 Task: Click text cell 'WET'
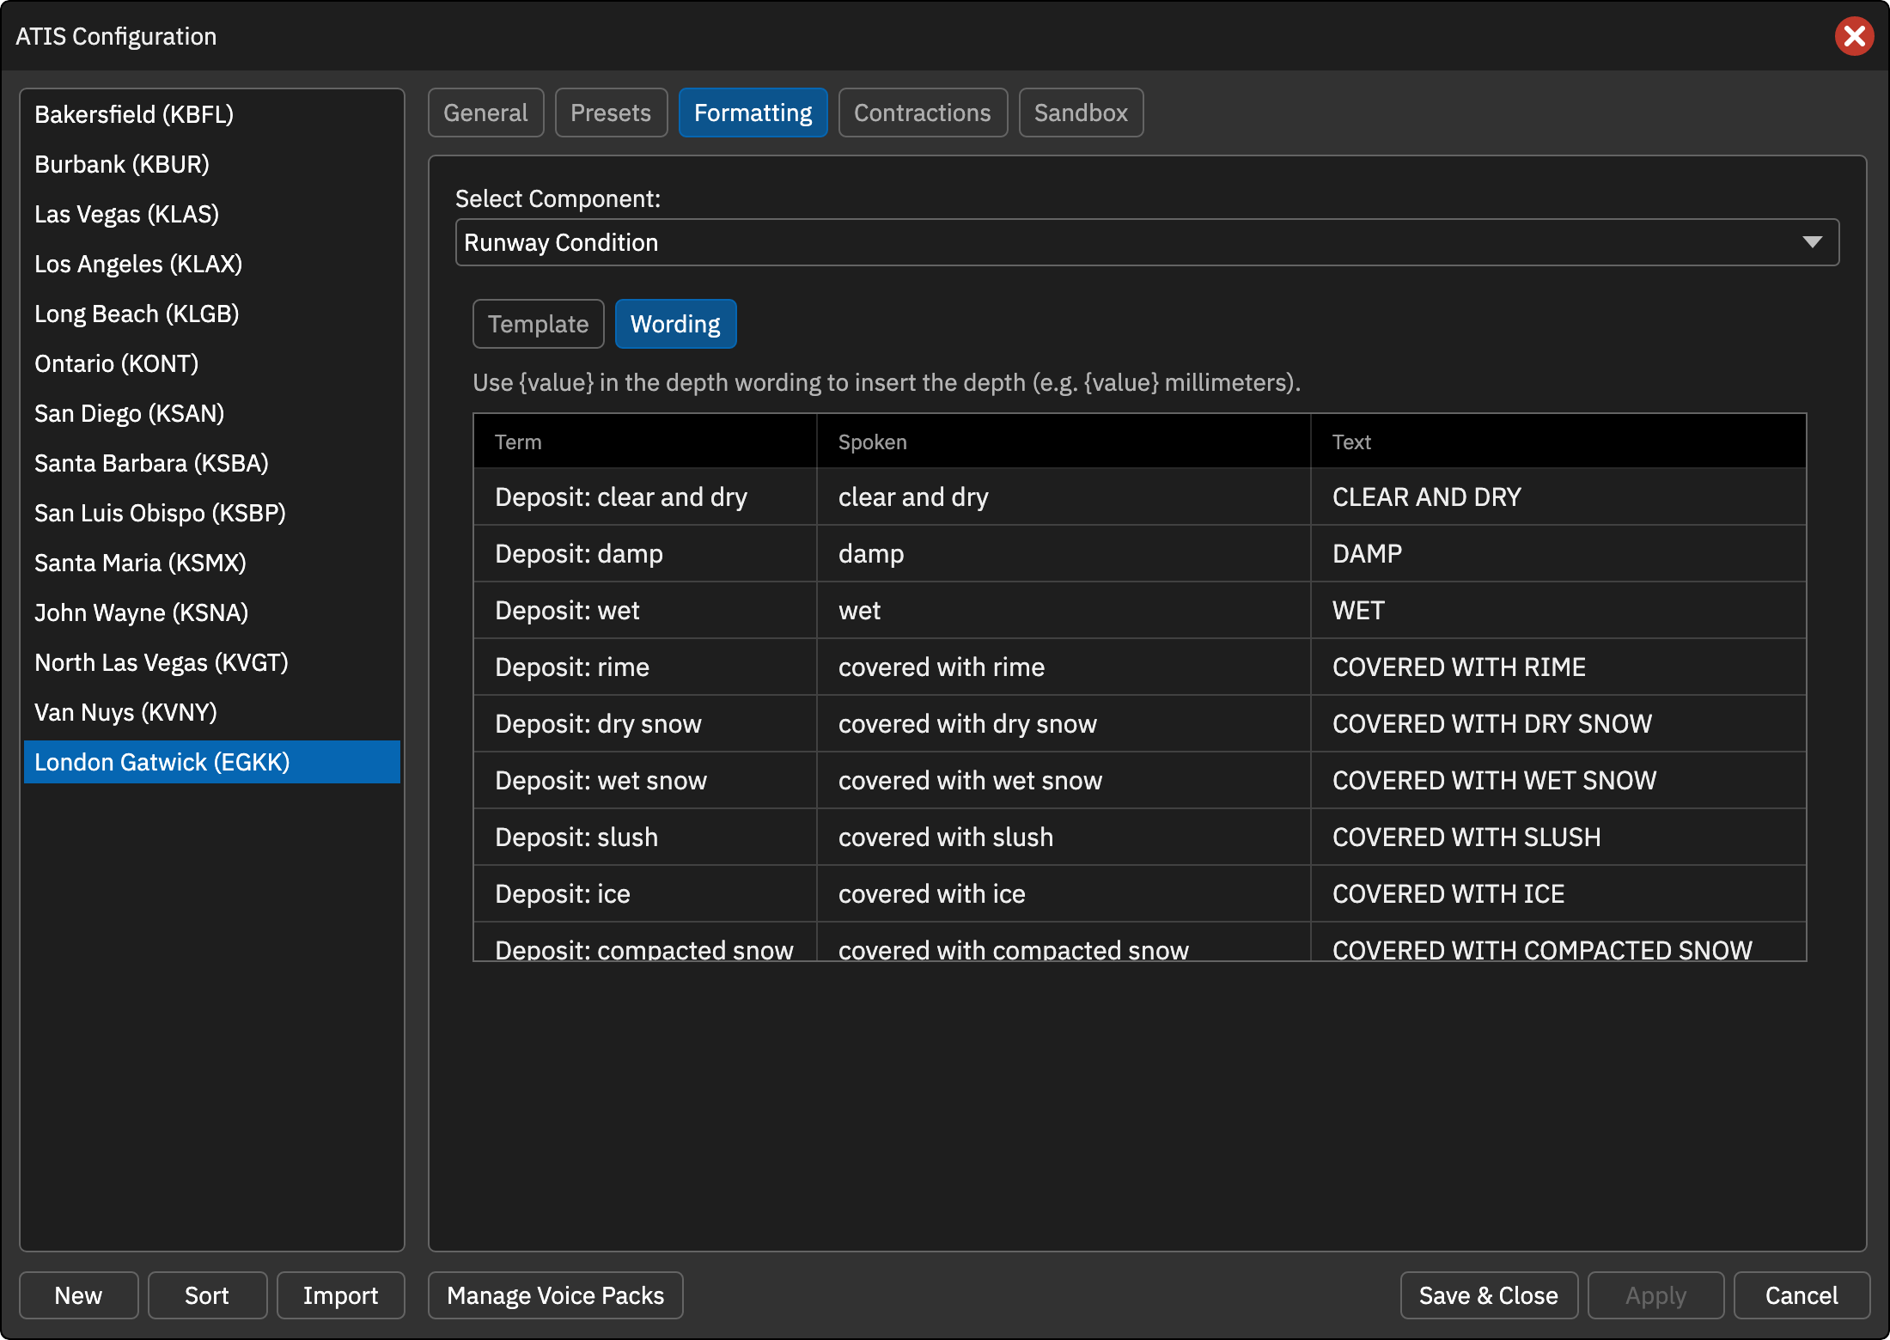click(x=1558, y=610)
